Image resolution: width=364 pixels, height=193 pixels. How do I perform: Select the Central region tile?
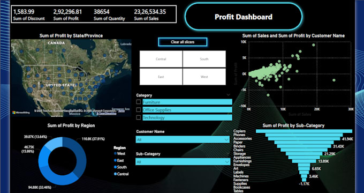(x=161, y=59)
